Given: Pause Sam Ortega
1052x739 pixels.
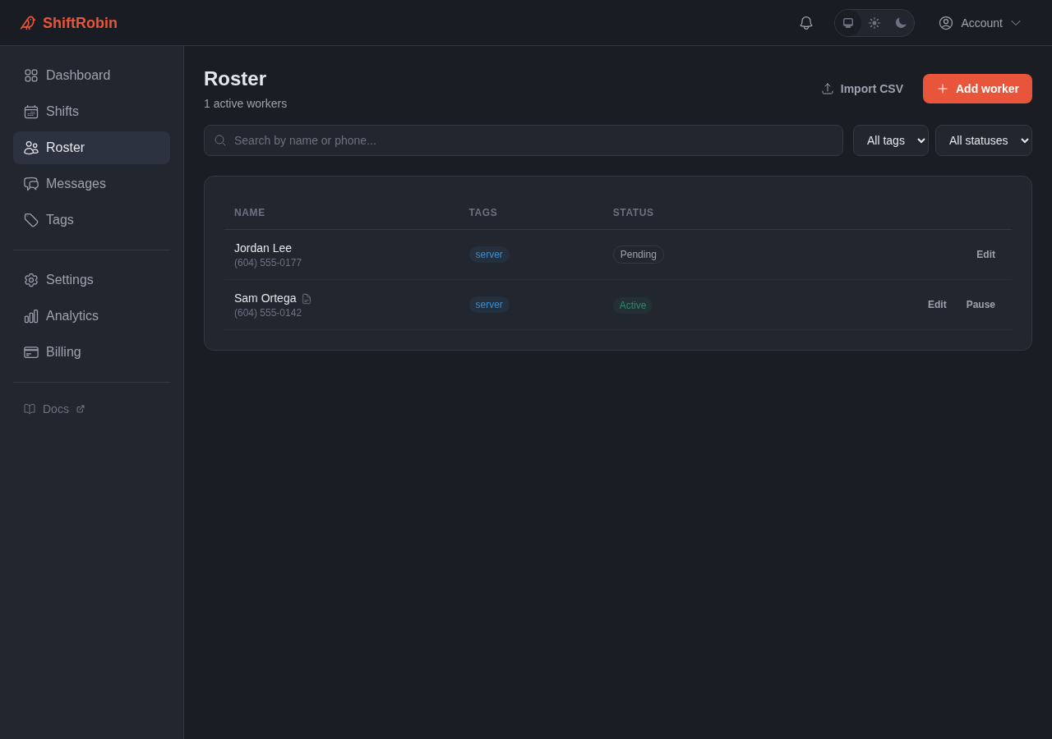Looking at the screenshot, I should pos(980,305).
